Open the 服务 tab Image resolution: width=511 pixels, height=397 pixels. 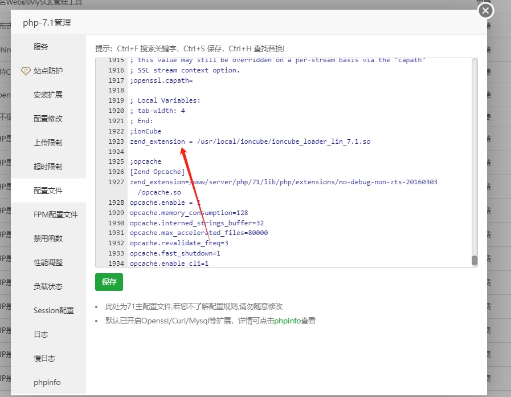[41, 47]
